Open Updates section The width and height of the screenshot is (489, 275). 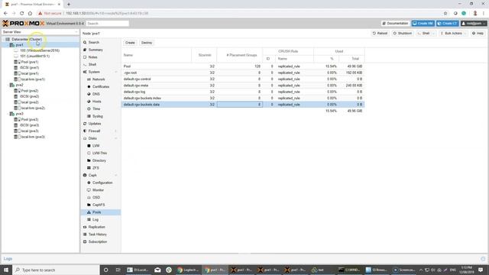[x=95, y=124]
